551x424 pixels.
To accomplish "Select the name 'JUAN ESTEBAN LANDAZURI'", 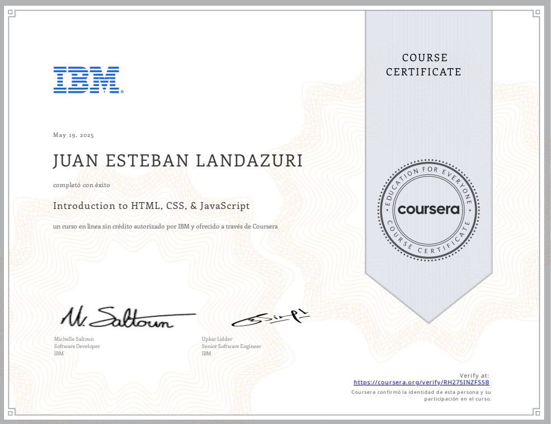I will point(178,161).
